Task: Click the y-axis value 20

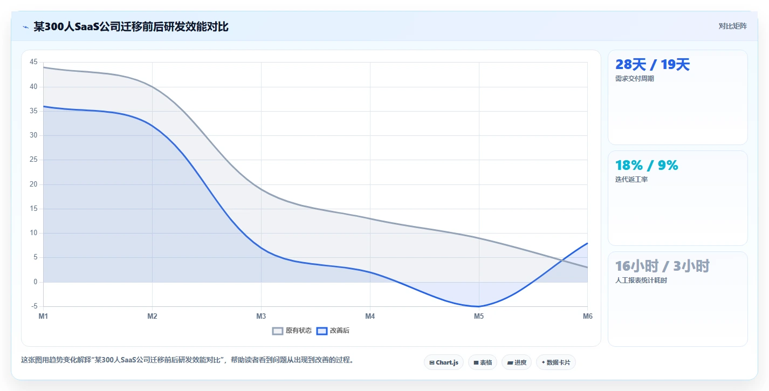Action: coord(33,184)
